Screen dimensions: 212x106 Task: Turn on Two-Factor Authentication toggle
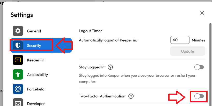[199, 96]
